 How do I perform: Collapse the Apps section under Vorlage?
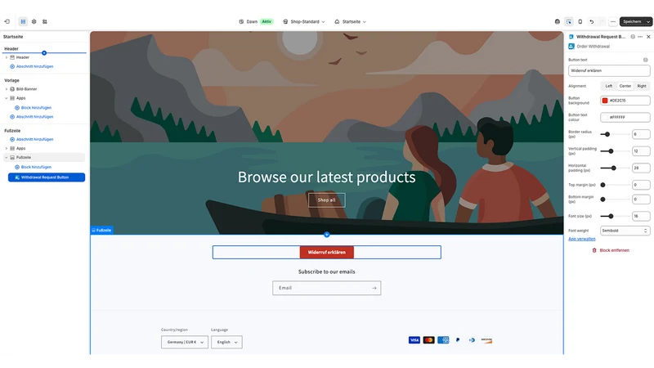(x=7, y=98)
